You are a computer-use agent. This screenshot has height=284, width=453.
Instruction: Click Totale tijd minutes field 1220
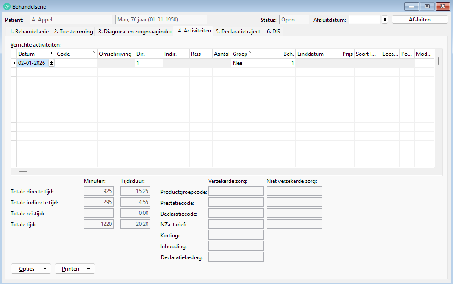click(98, 224)
